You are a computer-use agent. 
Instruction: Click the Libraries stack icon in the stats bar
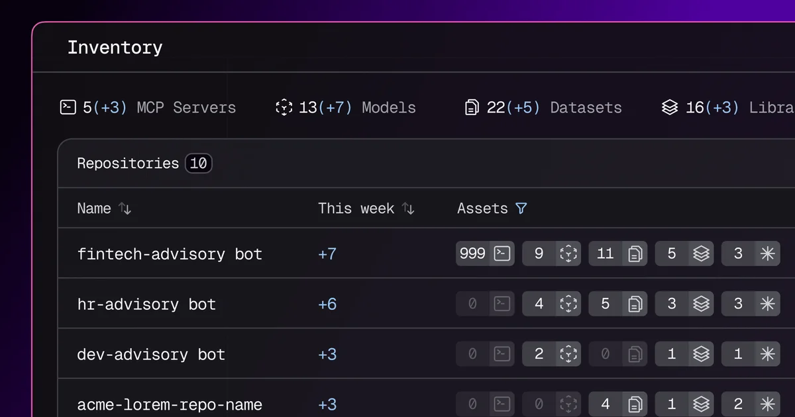pyautogui.click(x=670, y=107)
